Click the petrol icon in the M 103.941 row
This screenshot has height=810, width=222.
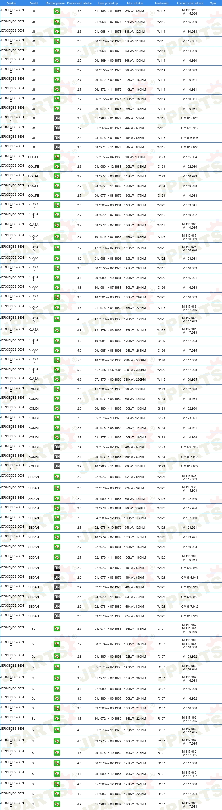point(57,205)
